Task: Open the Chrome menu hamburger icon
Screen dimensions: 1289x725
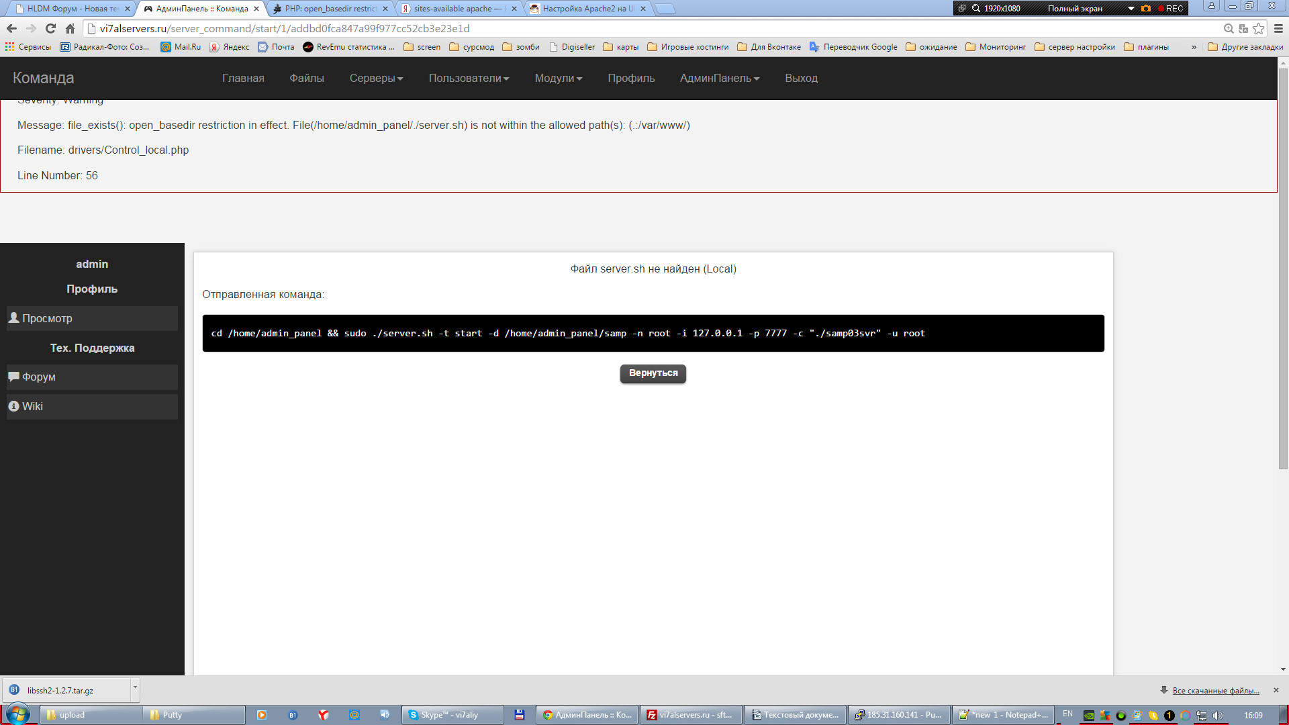Action: pyautogui.click(x=1278, y=28)
